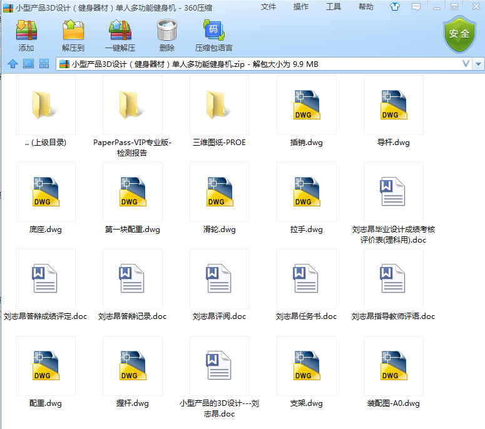Select the 装配图-A0.dwg file icon
Screen dimensions: 485x429
394,366
